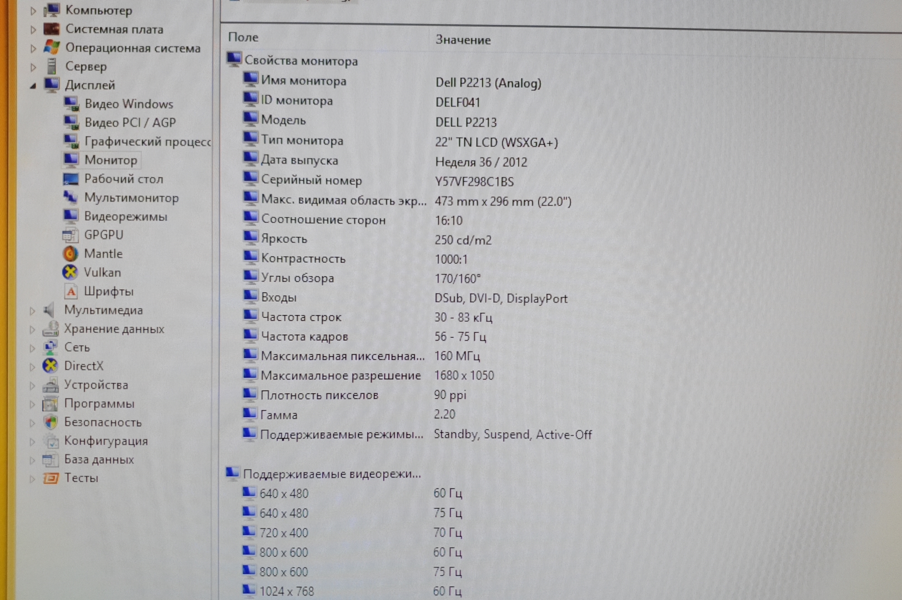Open the GPGPU icon
902x600 pixels.
(70, 235)
